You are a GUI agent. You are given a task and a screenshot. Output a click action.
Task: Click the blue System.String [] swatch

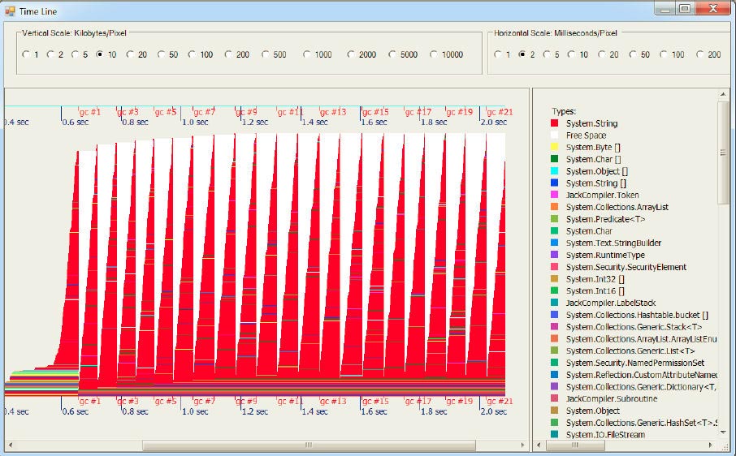tap(554, 183)
